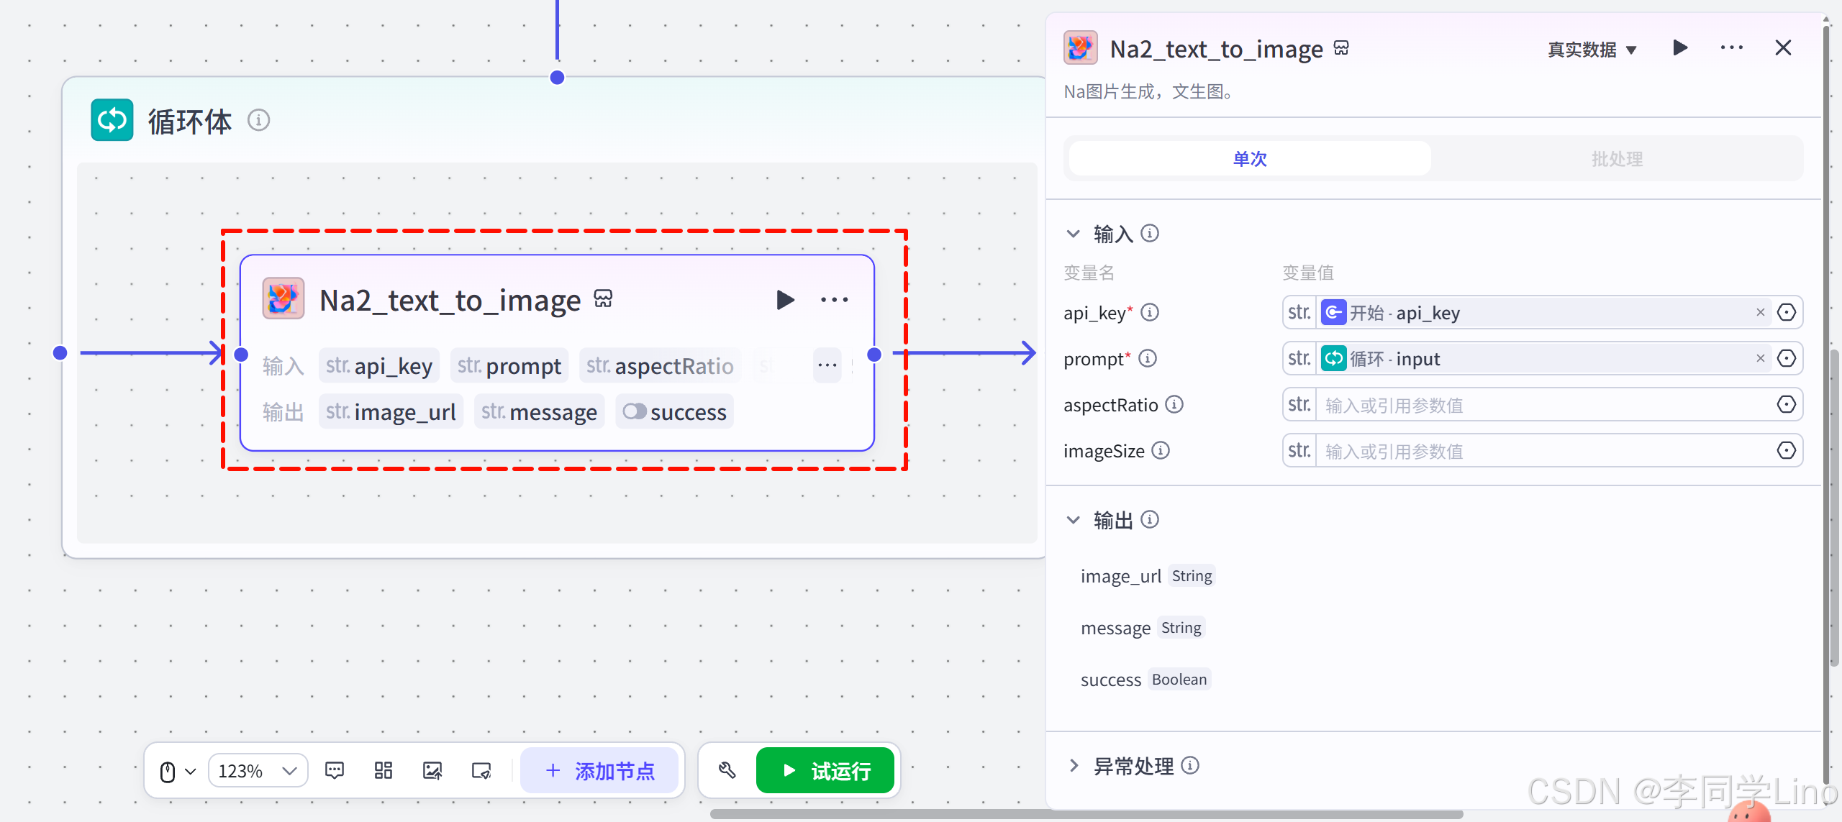Expand the 异常处理 section
Image resolution: width=1842 pixels, height=822 pixels.
[x=1074, y=766]
